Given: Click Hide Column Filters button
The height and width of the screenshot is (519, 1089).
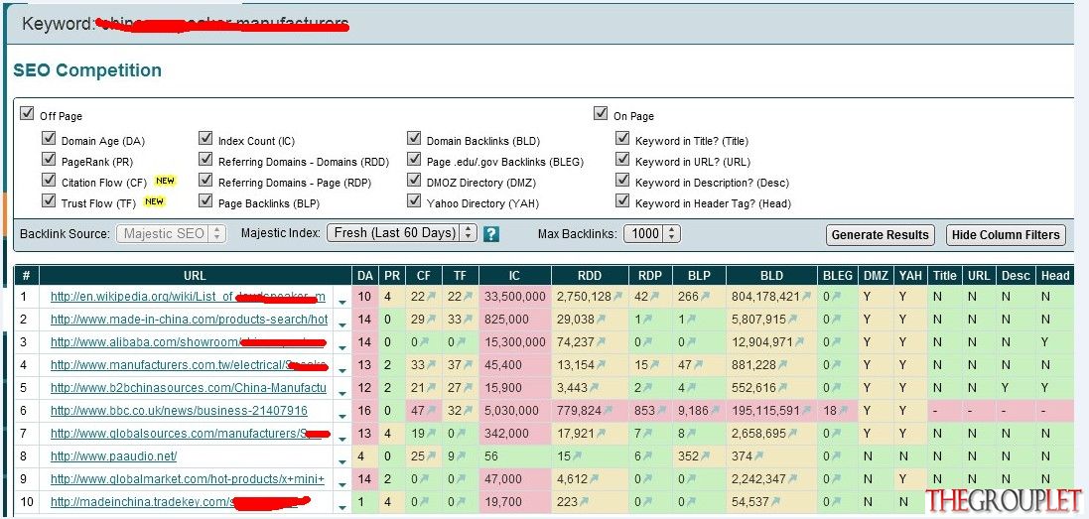Looking at the screenshot, I should click(x=1006, y=234).
